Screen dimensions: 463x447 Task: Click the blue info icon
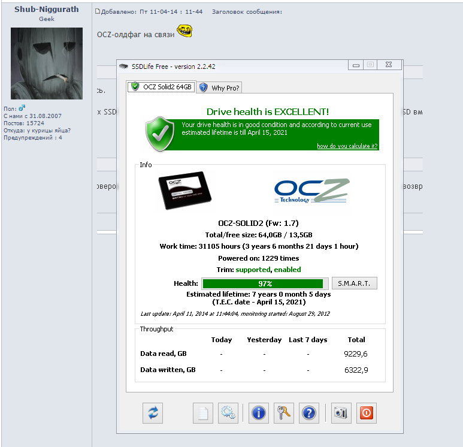tap(258, 413)
